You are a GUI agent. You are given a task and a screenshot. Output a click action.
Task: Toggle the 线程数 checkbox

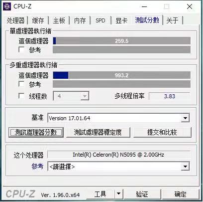point(21,96)
